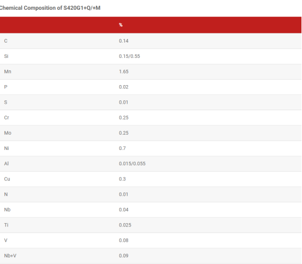Image resolution: width=302 pixels, height=264 pixels.
Task: Click the 0.7 nickel value
Action: coord(122,148)
